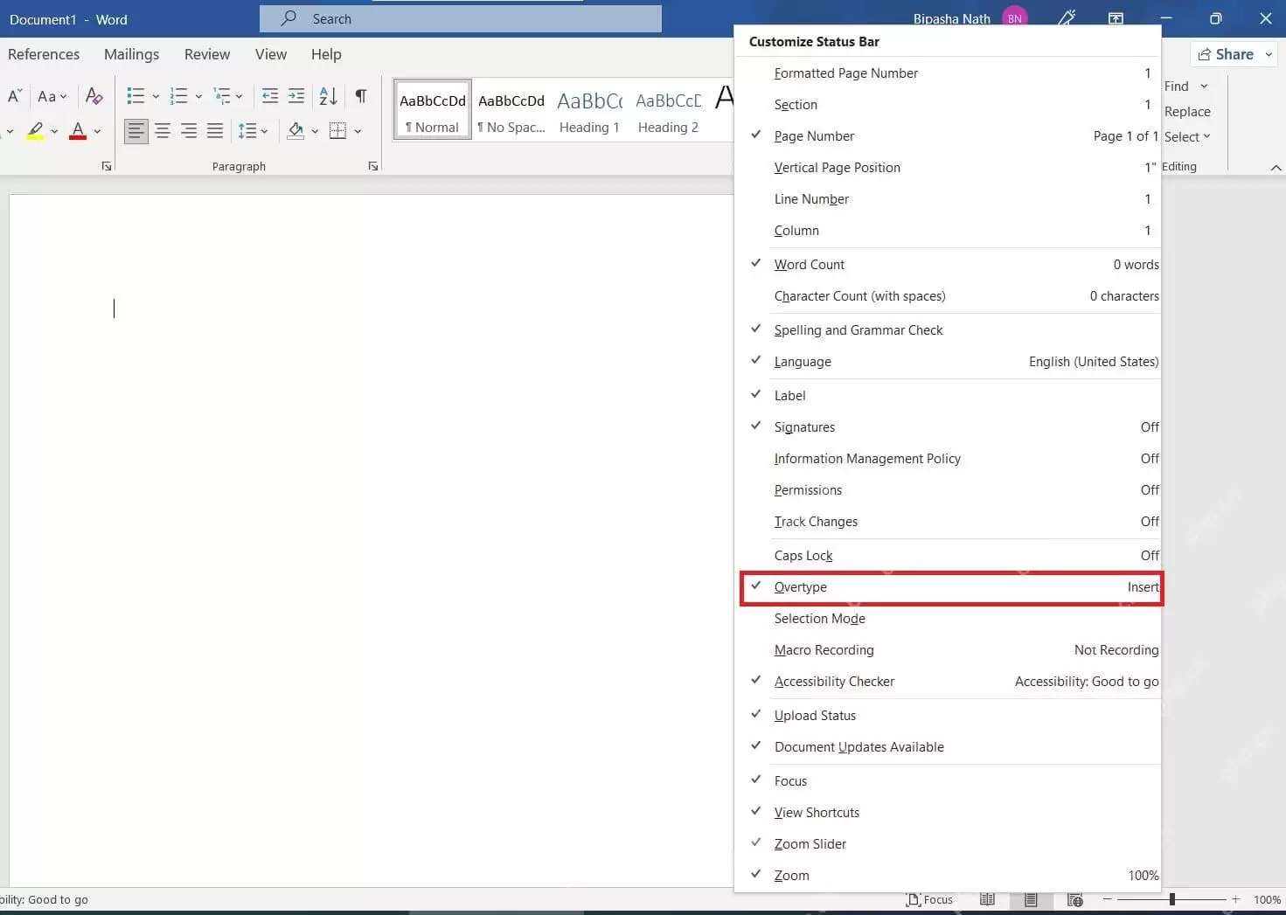Toggle Spelling and Grammar Check option

point(950,330)
